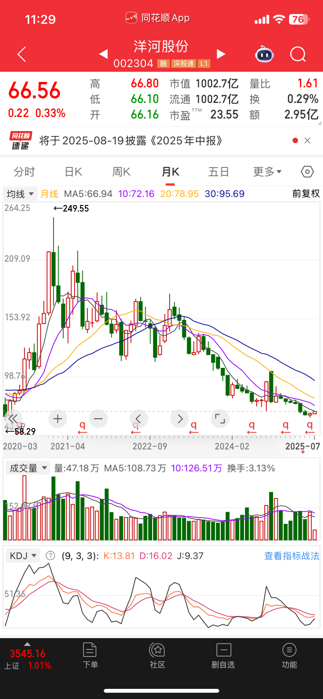The width and height of the screenshot is (323, 699).
Task: Open the 成交量 indicator dropdown
Action: (28, 468)
